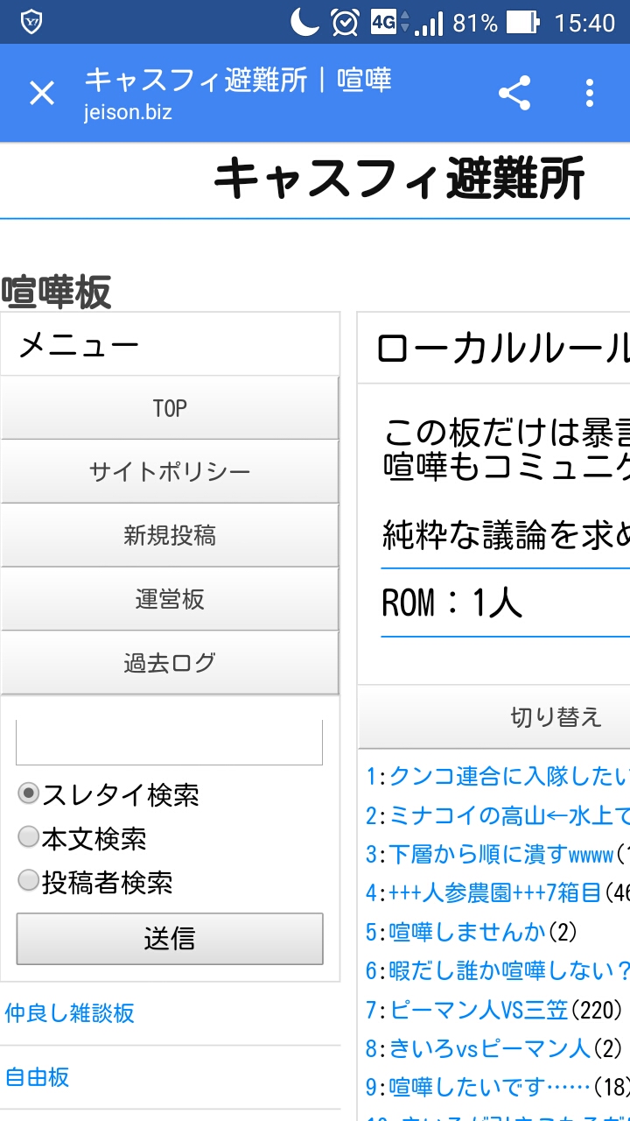Tap the battery icon in status bar
Screen dimensions: 630x1121
coord(522,22)
